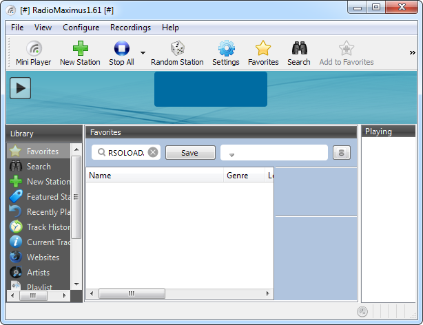Click the New Station toolbar button
423x325 pixels.
tap(80, 53)
